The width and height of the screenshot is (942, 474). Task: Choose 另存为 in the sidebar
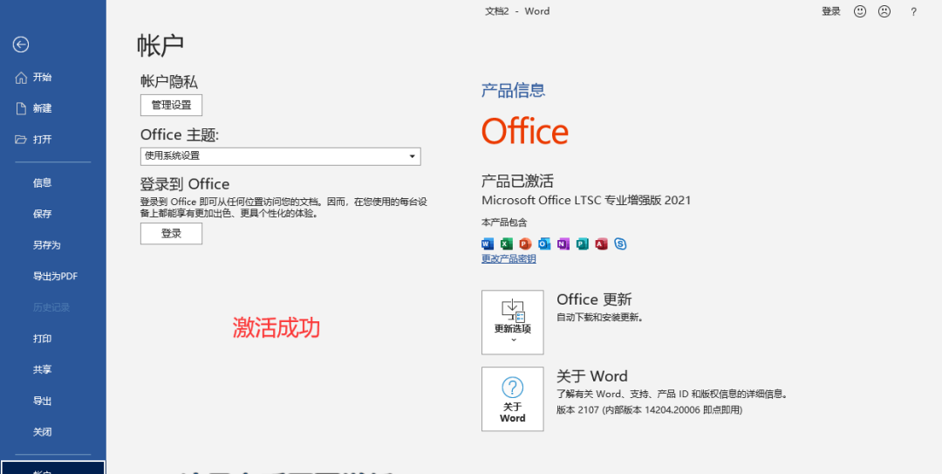pos(47,245)
